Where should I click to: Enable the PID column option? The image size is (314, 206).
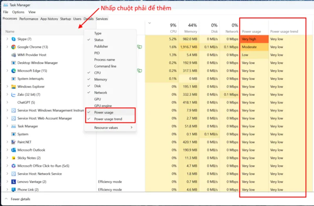pyautogui.click(x=110, y=53)
